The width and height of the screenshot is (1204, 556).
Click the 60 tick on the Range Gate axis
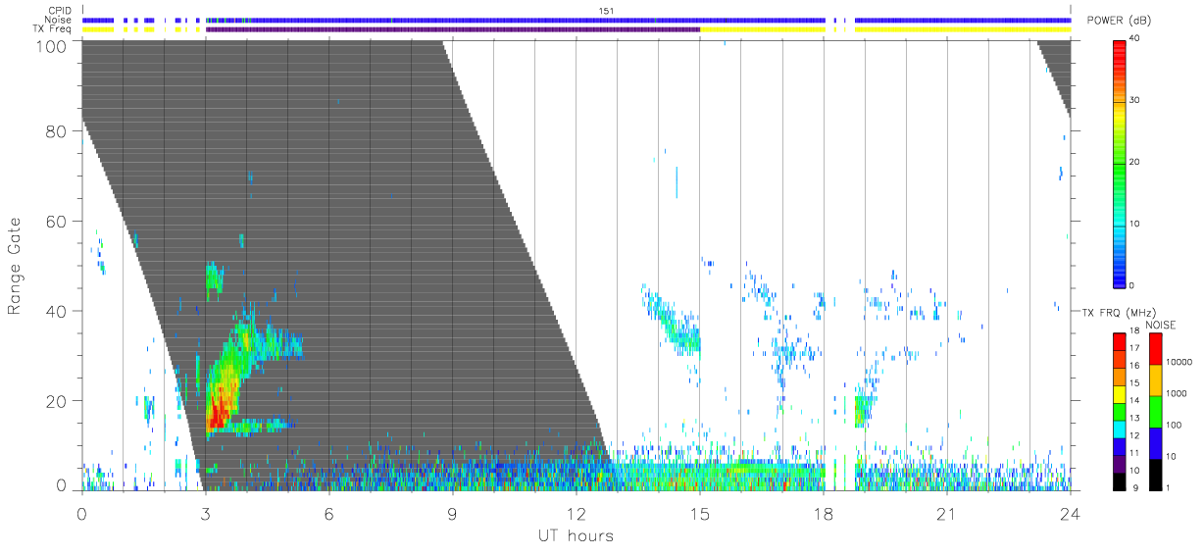click(55, 221)
